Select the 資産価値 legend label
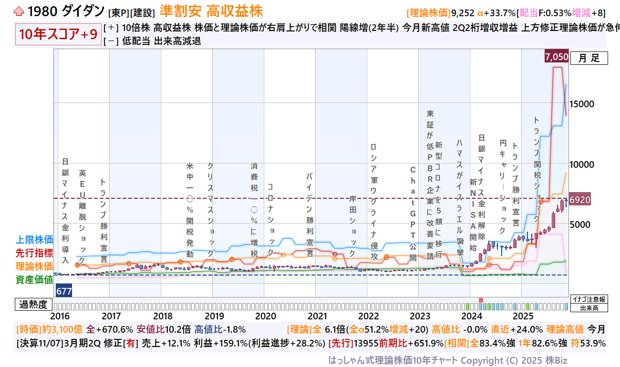 point(34,279)
